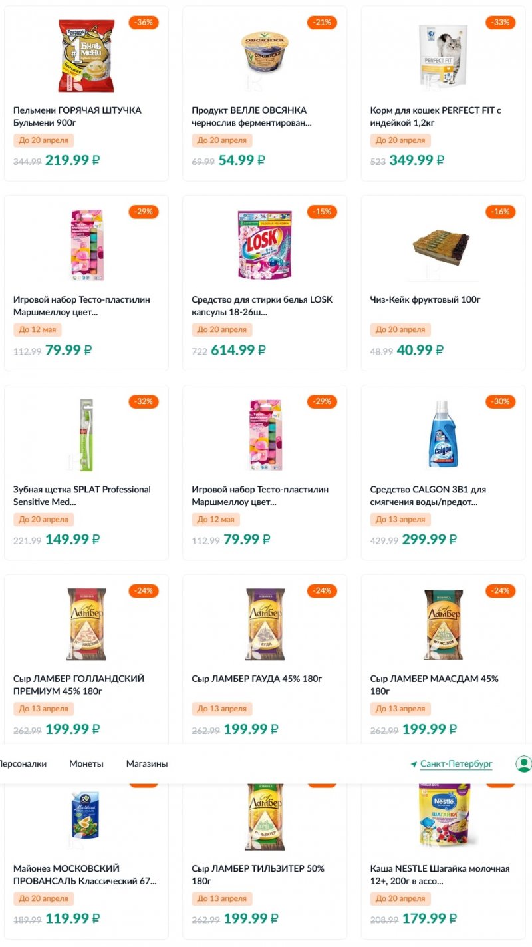532x947 pixels.
Task: Click the user profile icon
Action: tap(523, 763)
